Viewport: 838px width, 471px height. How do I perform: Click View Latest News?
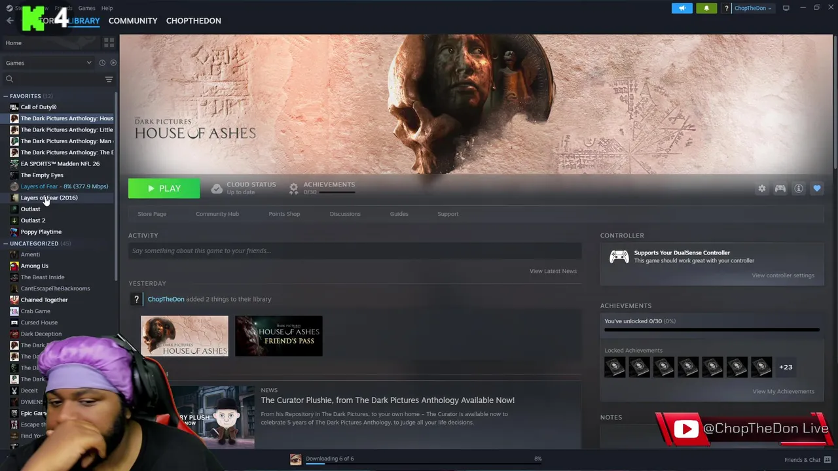(553, 271)
